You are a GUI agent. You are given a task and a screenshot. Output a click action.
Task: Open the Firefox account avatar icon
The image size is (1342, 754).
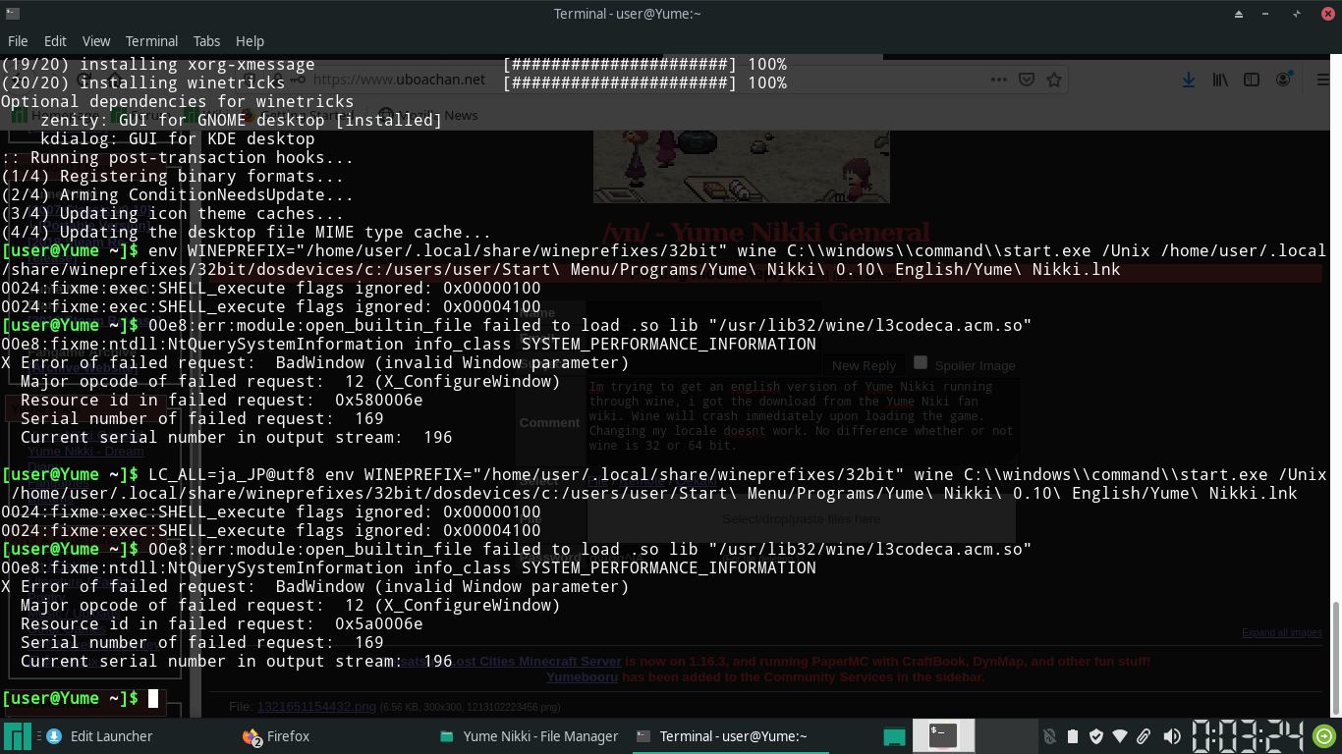[1284, 81]
